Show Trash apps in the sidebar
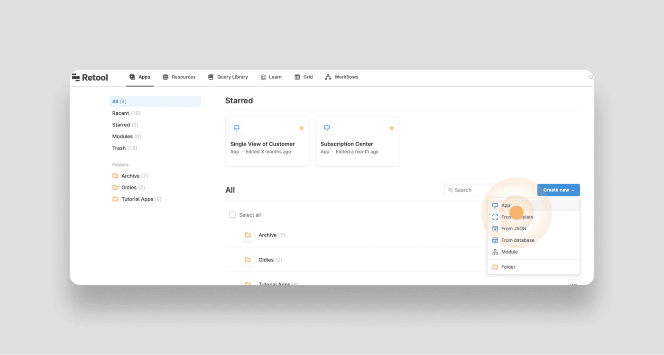Screen dimensions: 664x355 [119, 148]
